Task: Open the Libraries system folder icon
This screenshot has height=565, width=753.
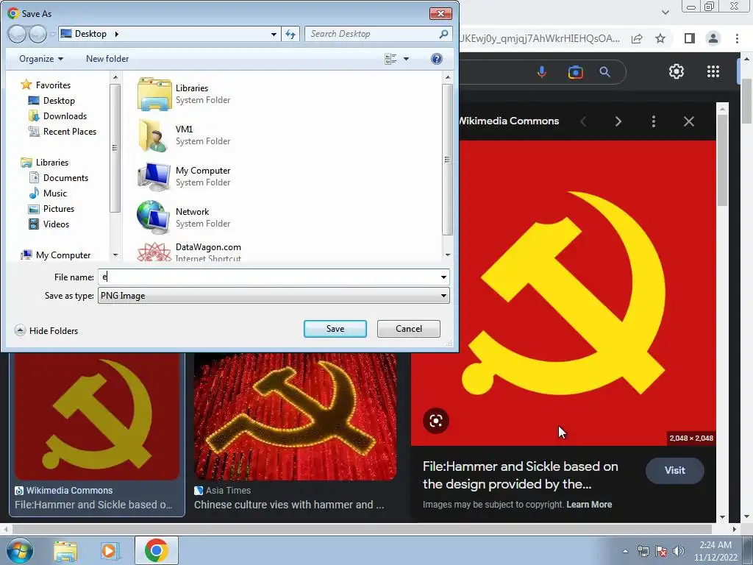Action: 154,93
